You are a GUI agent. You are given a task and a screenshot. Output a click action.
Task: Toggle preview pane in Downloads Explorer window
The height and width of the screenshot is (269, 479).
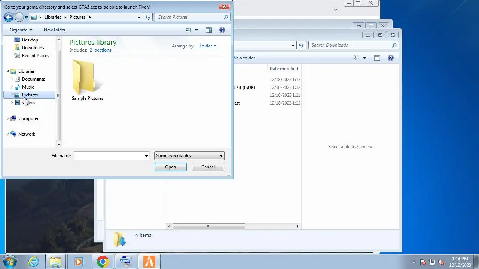coord(377,58)
